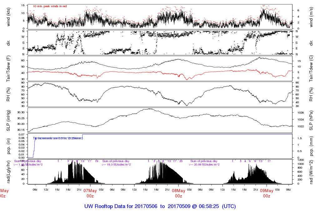Click the '07May 00z' date marker

(x=90, y=193)
